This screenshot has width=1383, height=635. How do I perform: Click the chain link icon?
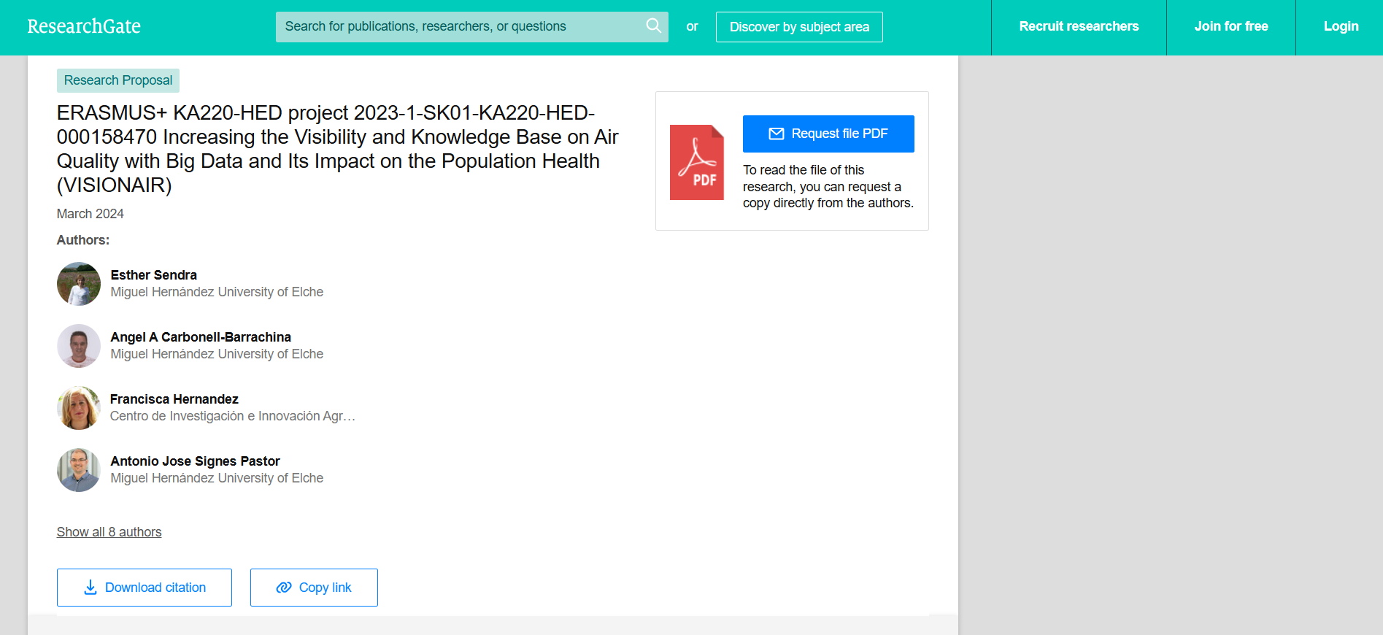(x=284, y=588)
